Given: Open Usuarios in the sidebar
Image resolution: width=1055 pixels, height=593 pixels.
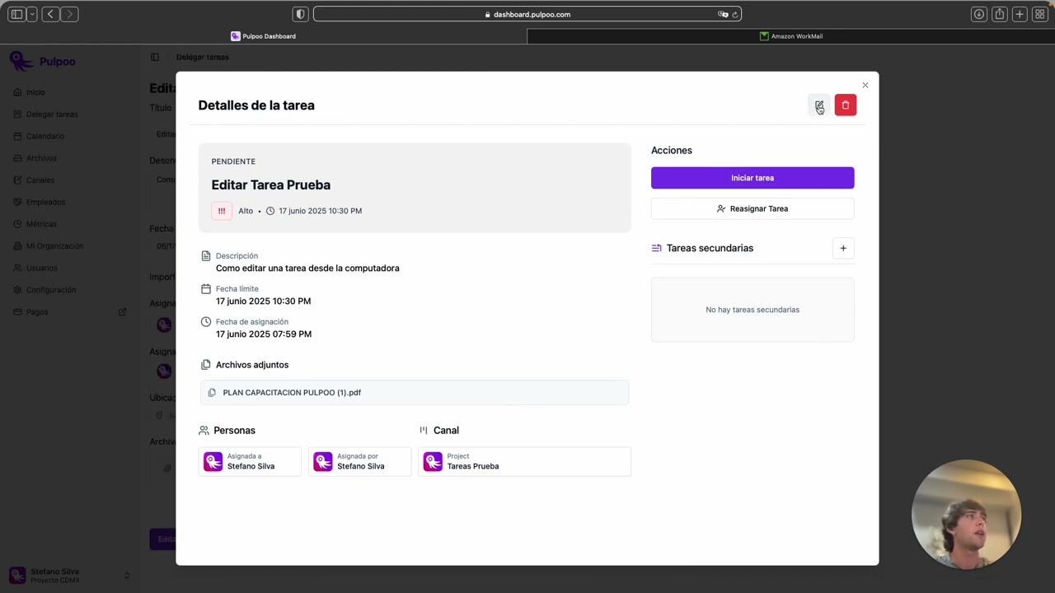Looking at the screenshot, I should click(41, 268).
